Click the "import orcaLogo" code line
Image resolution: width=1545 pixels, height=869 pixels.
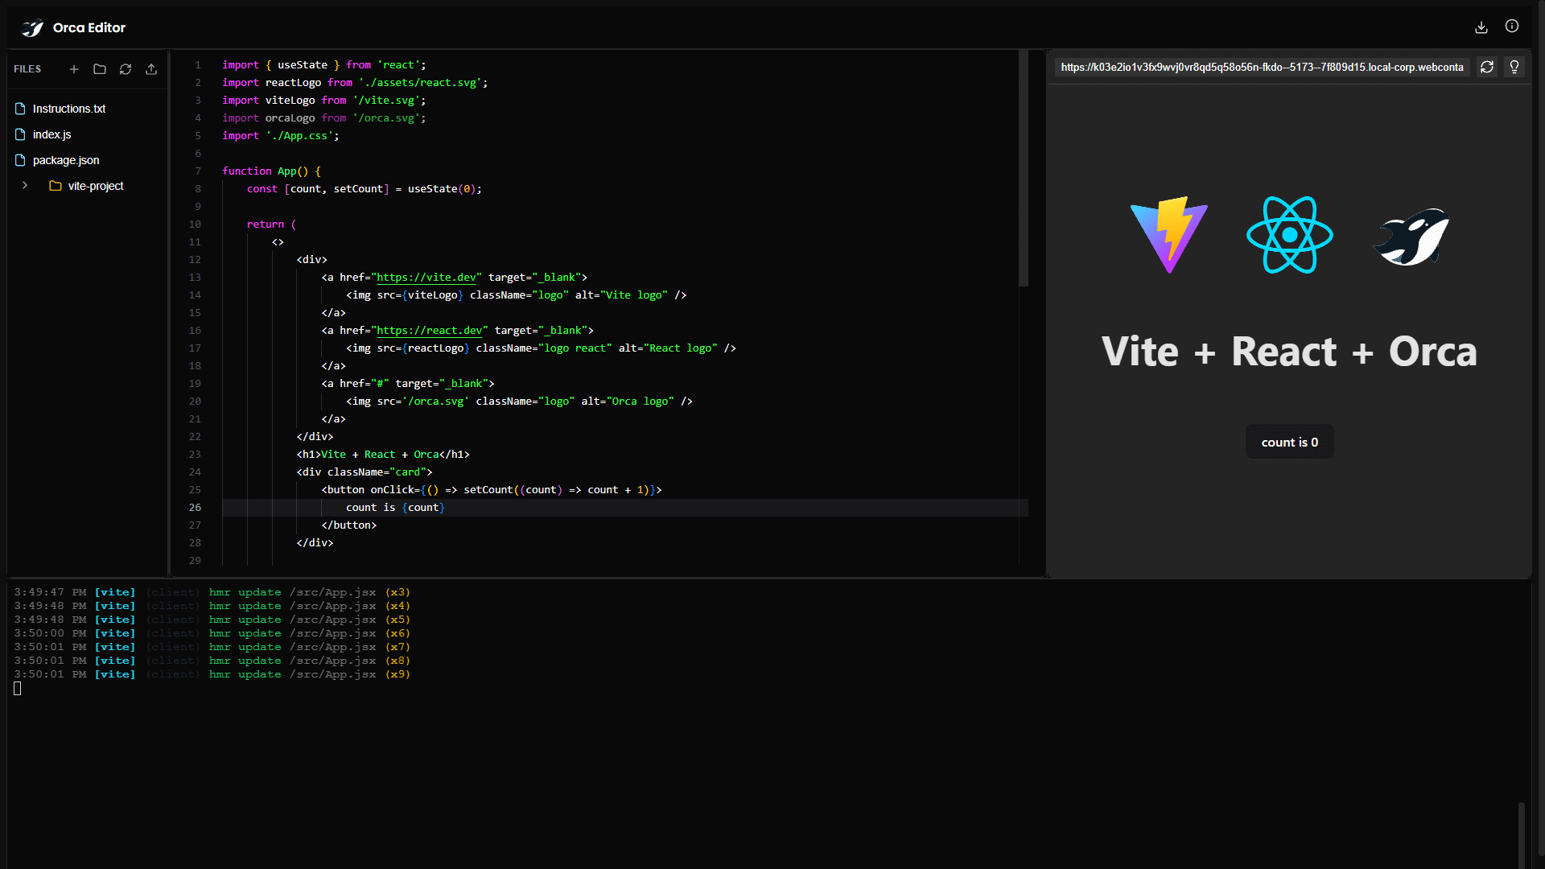(x=324, y=118)
